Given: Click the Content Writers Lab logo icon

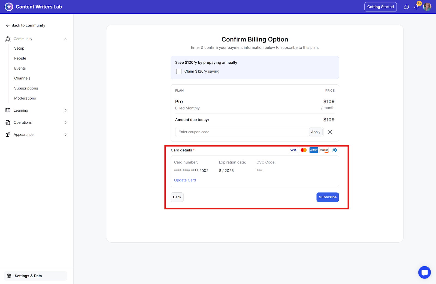Looking at the screenshot, I should point(9,7).
